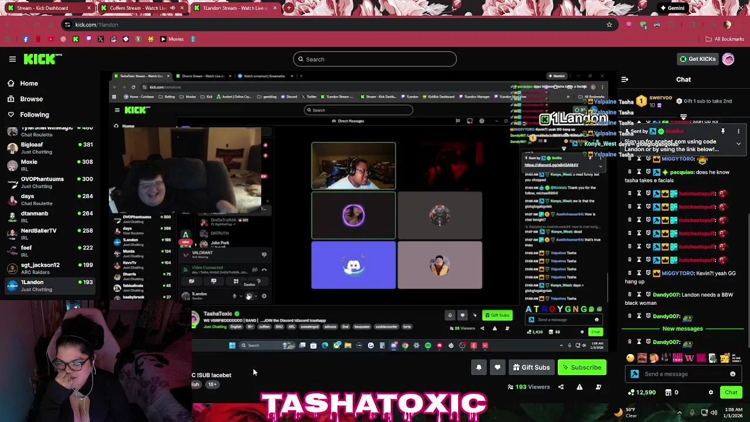Screen dimensions: 750x422
Task: Open the Movies bookmark folder
Action: tap(172, 39)
